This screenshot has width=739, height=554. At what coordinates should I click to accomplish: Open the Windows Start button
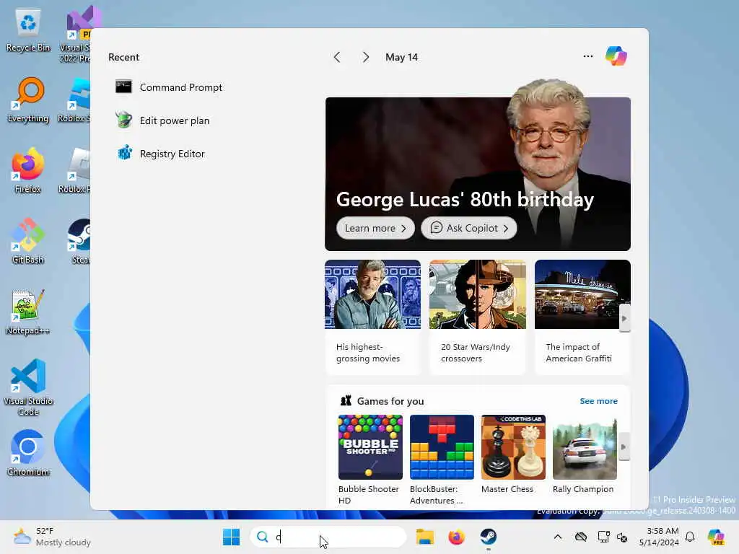231,537
